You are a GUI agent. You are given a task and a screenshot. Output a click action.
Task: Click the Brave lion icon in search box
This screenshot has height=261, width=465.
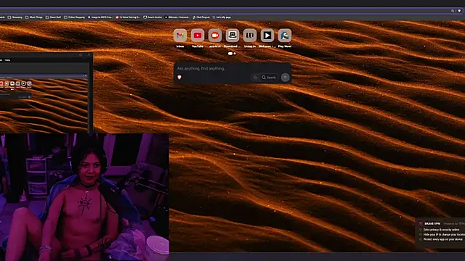[179, 78]
